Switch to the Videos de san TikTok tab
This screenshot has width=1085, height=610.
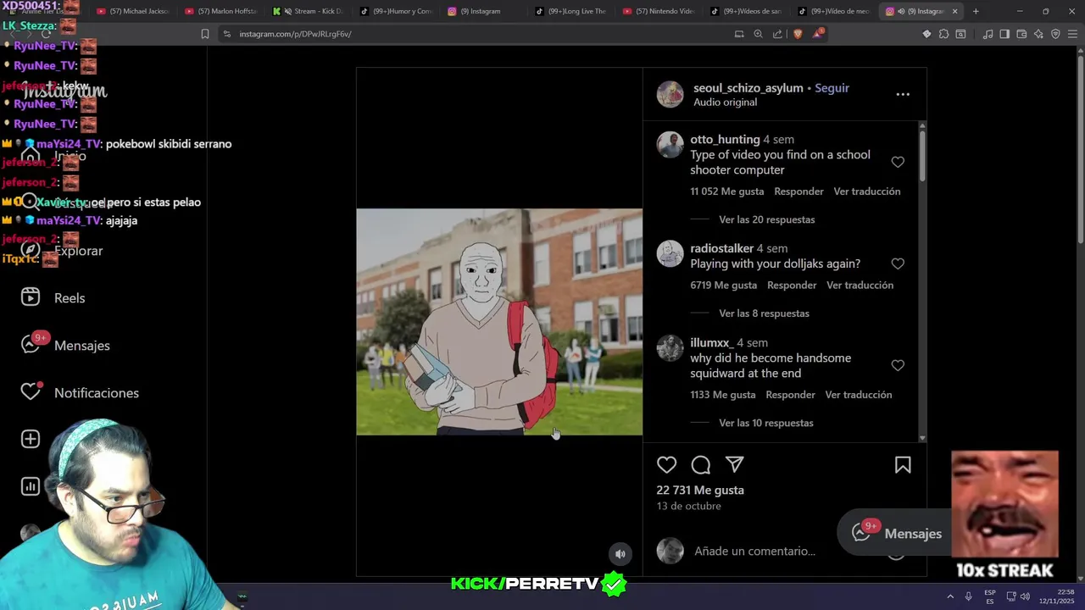coord(745,11)
